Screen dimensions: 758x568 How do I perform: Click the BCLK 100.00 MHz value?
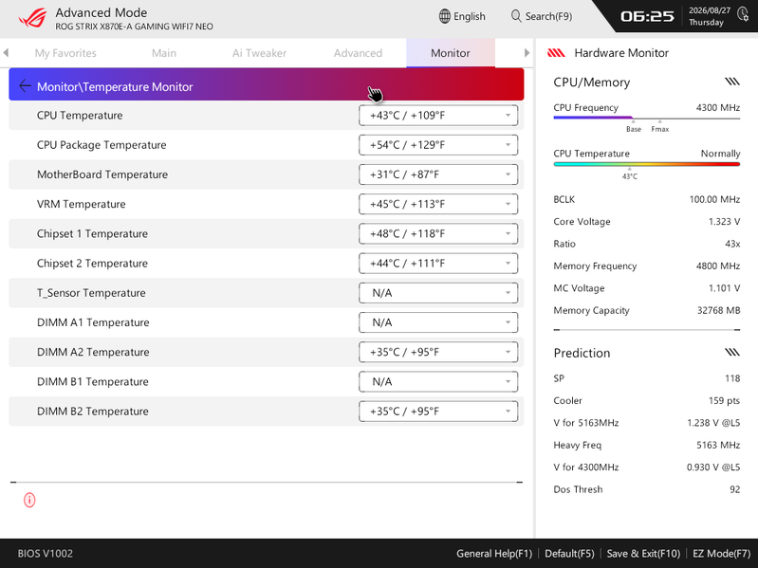click(714, 199)
